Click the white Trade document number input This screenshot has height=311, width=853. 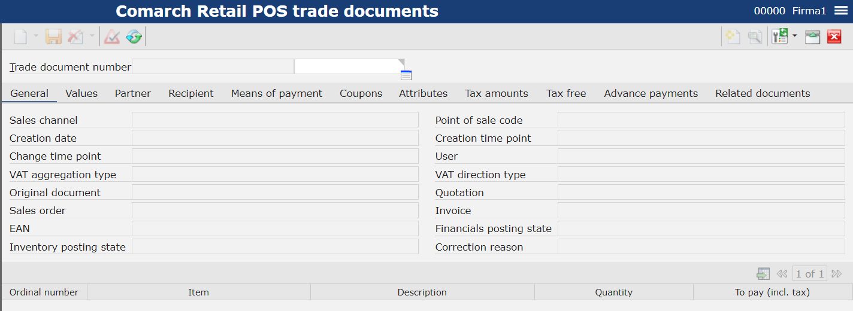350,66
